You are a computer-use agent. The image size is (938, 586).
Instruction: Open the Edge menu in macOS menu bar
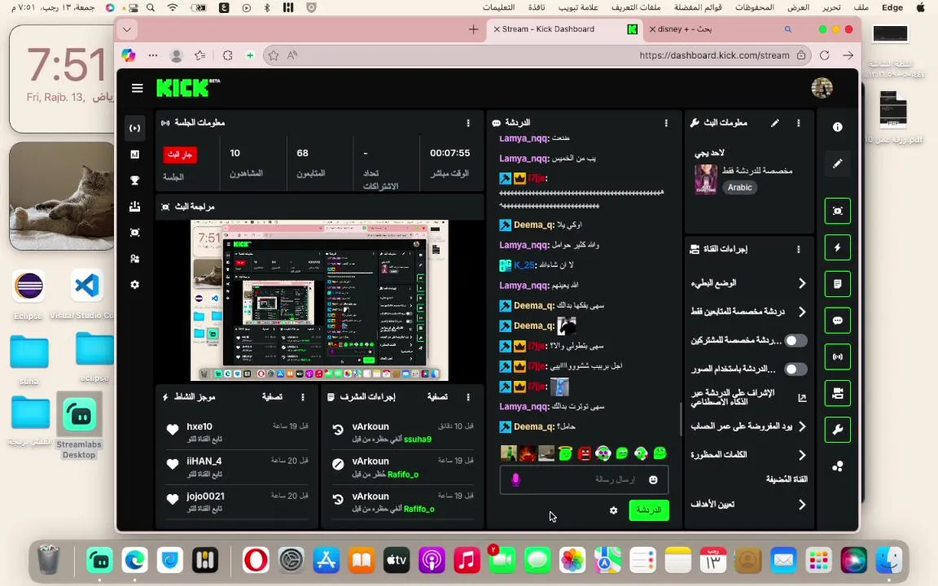pyautogui.click(x=892, y=7)
